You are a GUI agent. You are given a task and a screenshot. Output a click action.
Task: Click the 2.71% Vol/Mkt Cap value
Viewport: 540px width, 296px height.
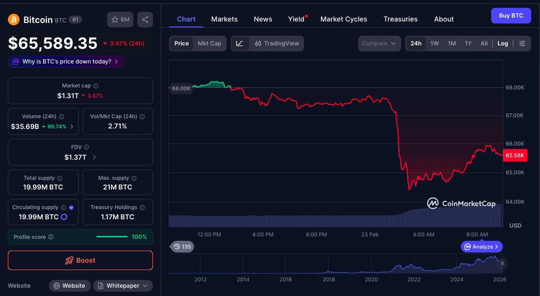117,127
